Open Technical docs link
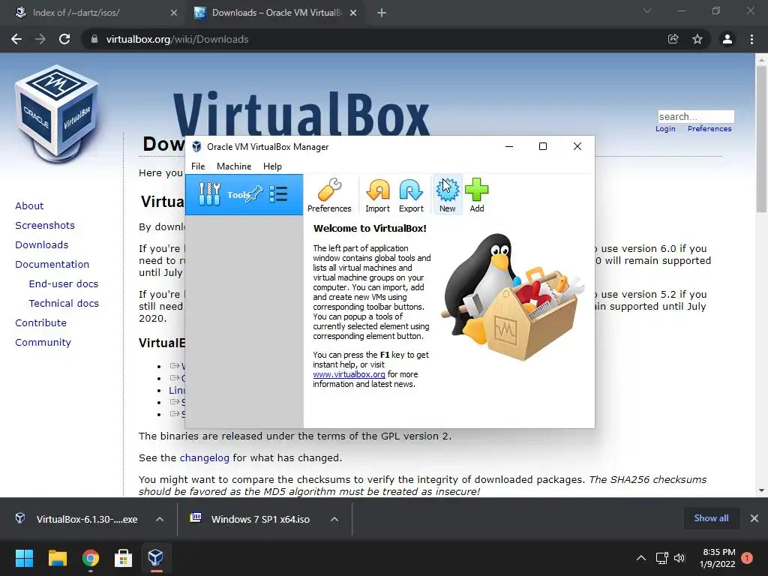Screen dimensions: 768x576 point(64,304)
